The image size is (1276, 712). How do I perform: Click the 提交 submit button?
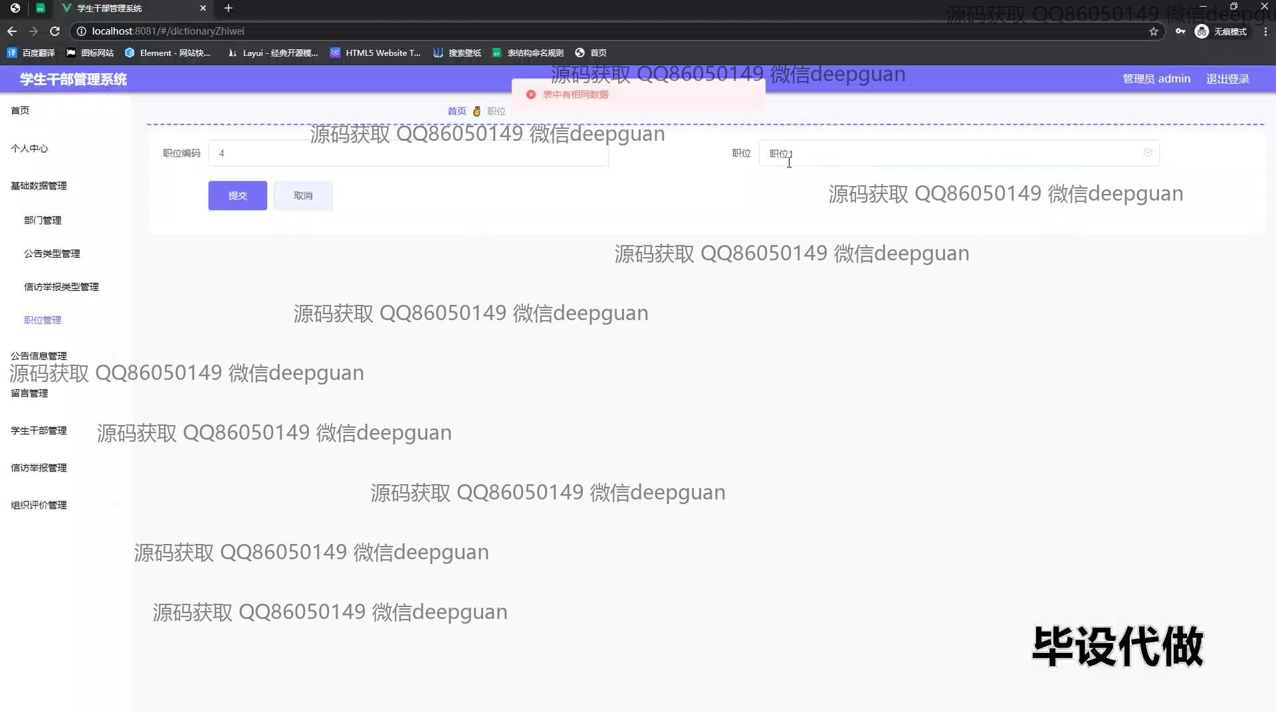pos(237,196)
